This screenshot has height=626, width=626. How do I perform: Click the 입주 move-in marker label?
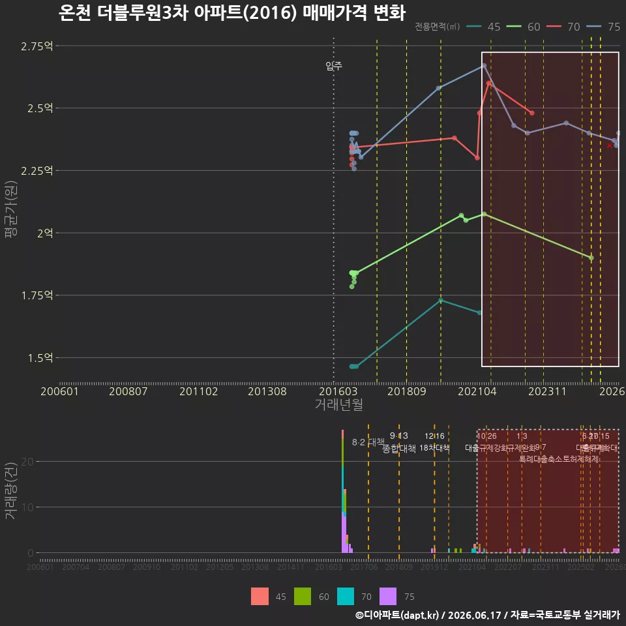(334, 66)
